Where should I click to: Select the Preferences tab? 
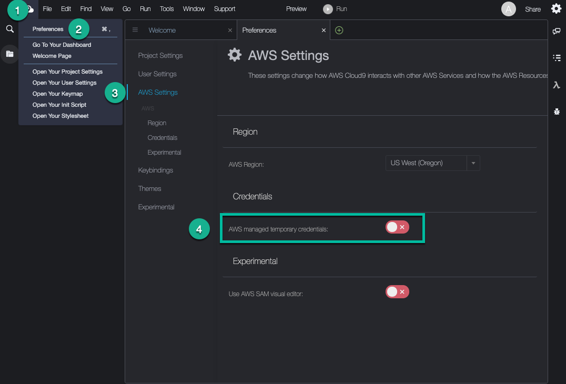(x=259, y=31)
